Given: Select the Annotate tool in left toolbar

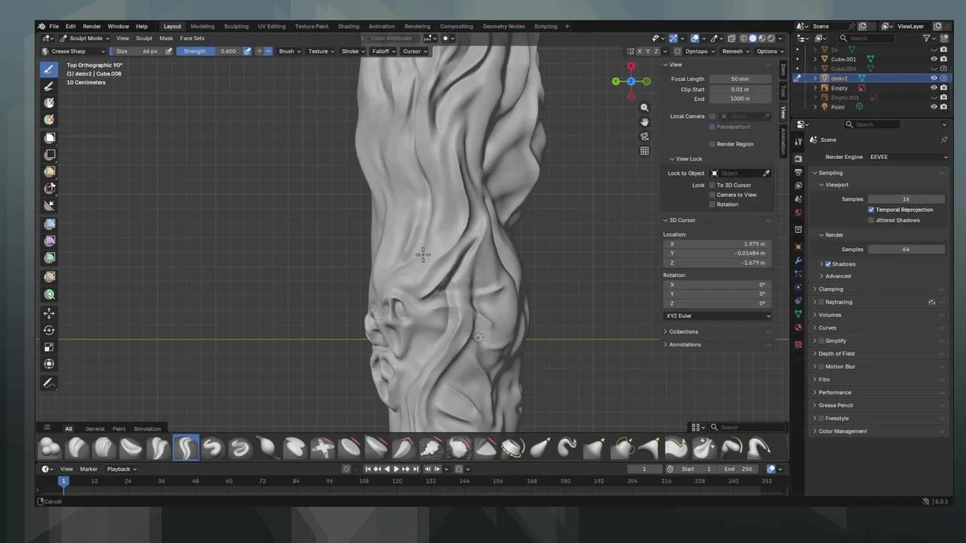Looking at the screenshot, I should pos(49,383).
